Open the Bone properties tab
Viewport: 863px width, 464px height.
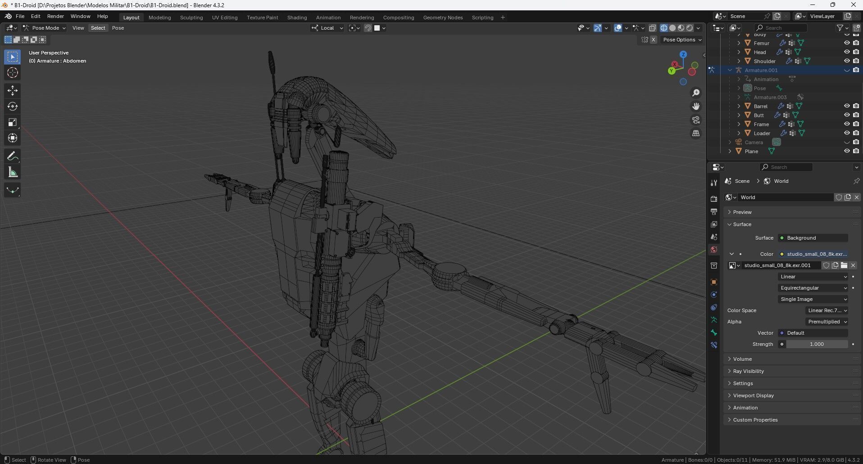[x=713, y=332]
